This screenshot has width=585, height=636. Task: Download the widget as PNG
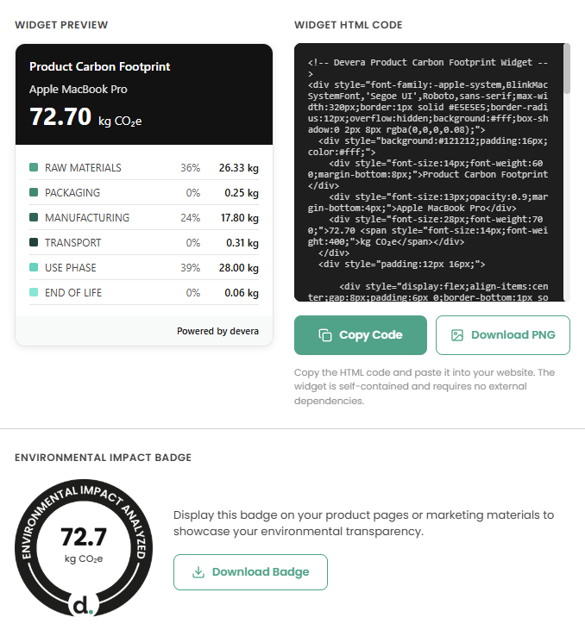[503, 335]
